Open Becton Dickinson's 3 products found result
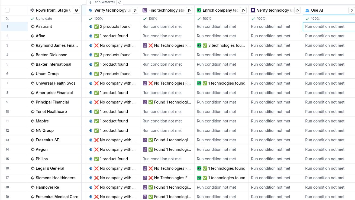The width and height of the screenshot is (355, 200). 113,55
